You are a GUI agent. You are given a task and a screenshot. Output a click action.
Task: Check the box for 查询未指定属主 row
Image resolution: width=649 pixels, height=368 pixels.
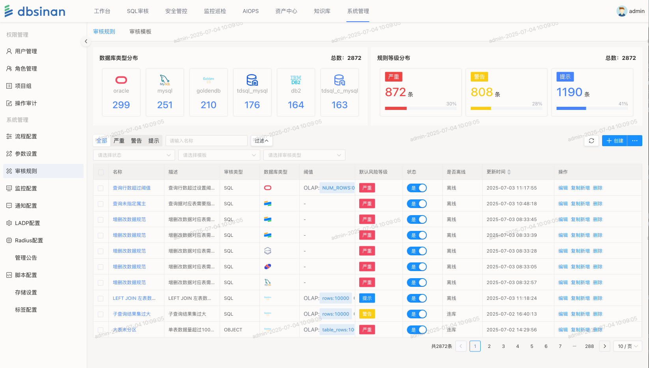coord(101,204)
